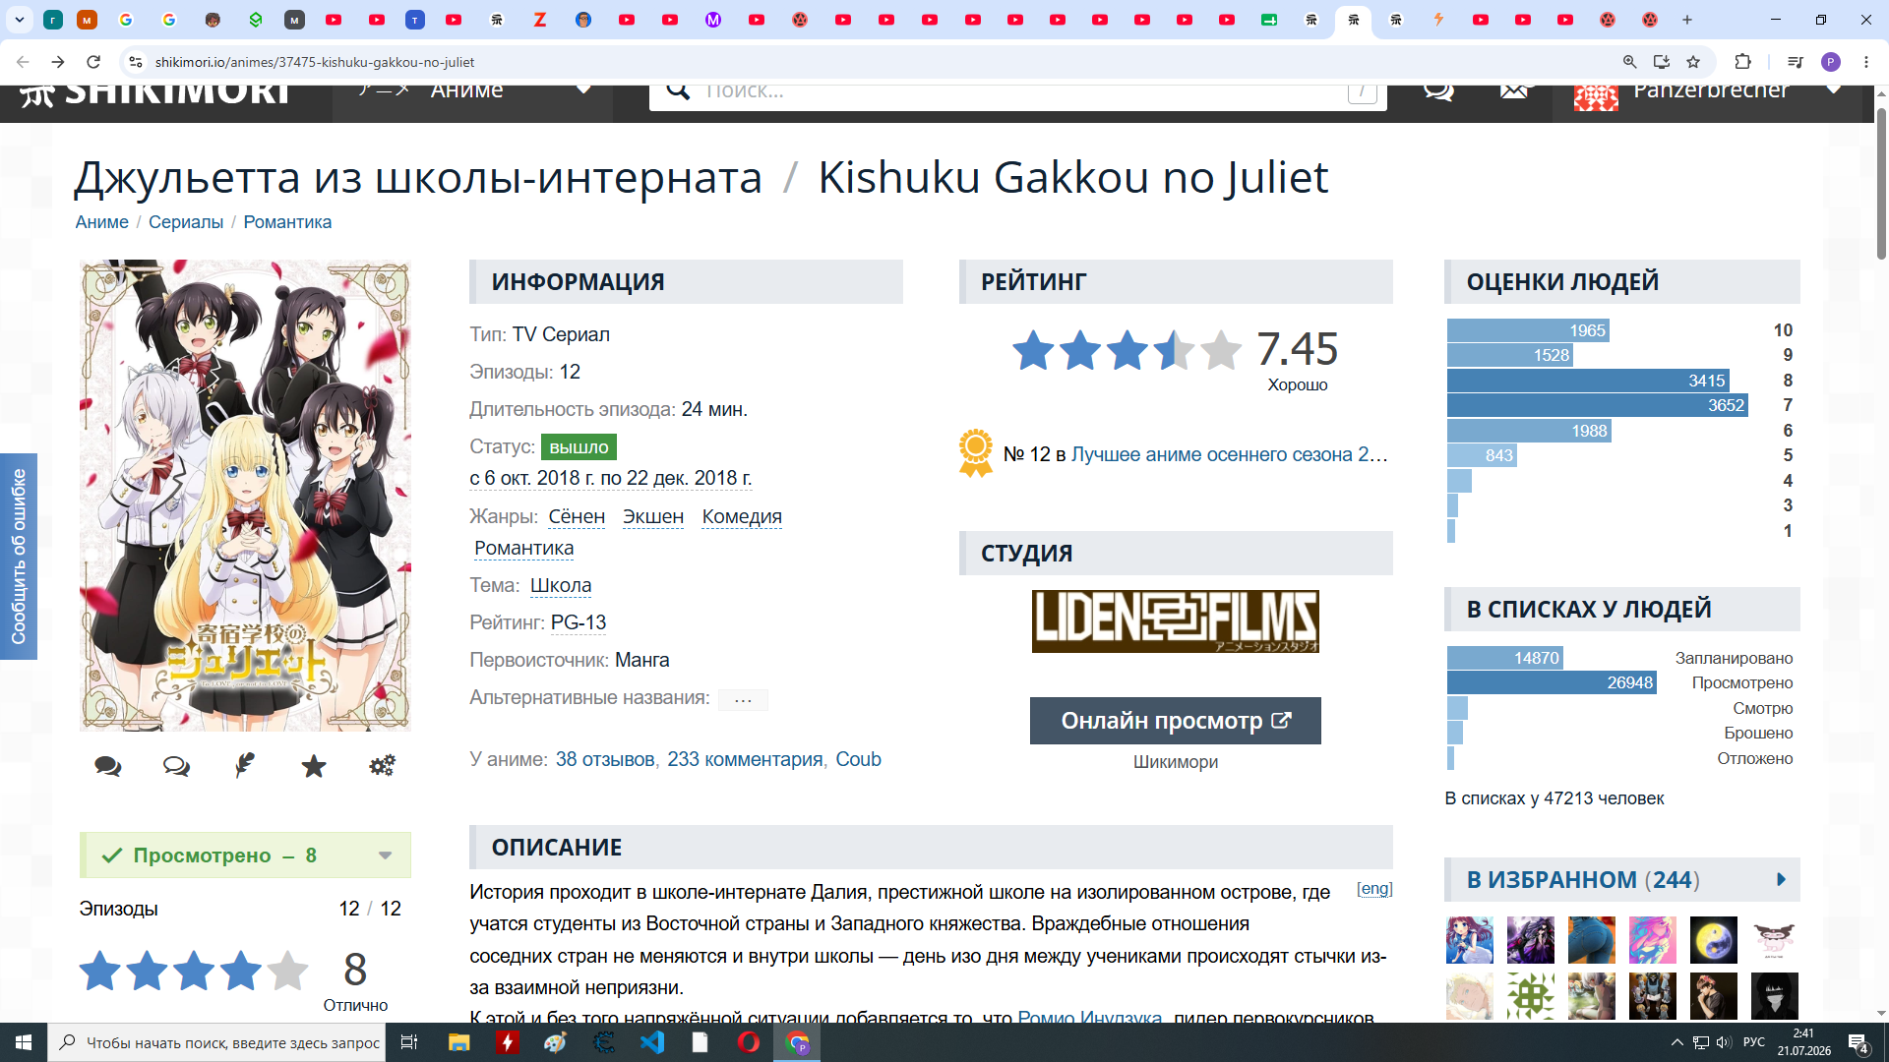Viewport: 1889px width, 1062px height.
Task: Open the browser zoom magnifier icon
Action: point(1630,62)
